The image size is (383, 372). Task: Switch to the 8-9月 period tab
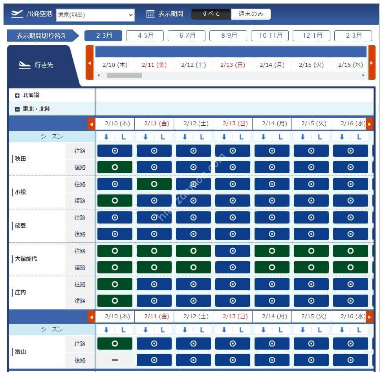pos(228,36)
